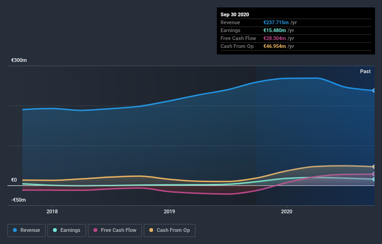Image resolution: width=382 pixels, height=244 pixels.
Task: Click the -€50m y-axis label
Action: pyautogui.click(x=19, y=200)
